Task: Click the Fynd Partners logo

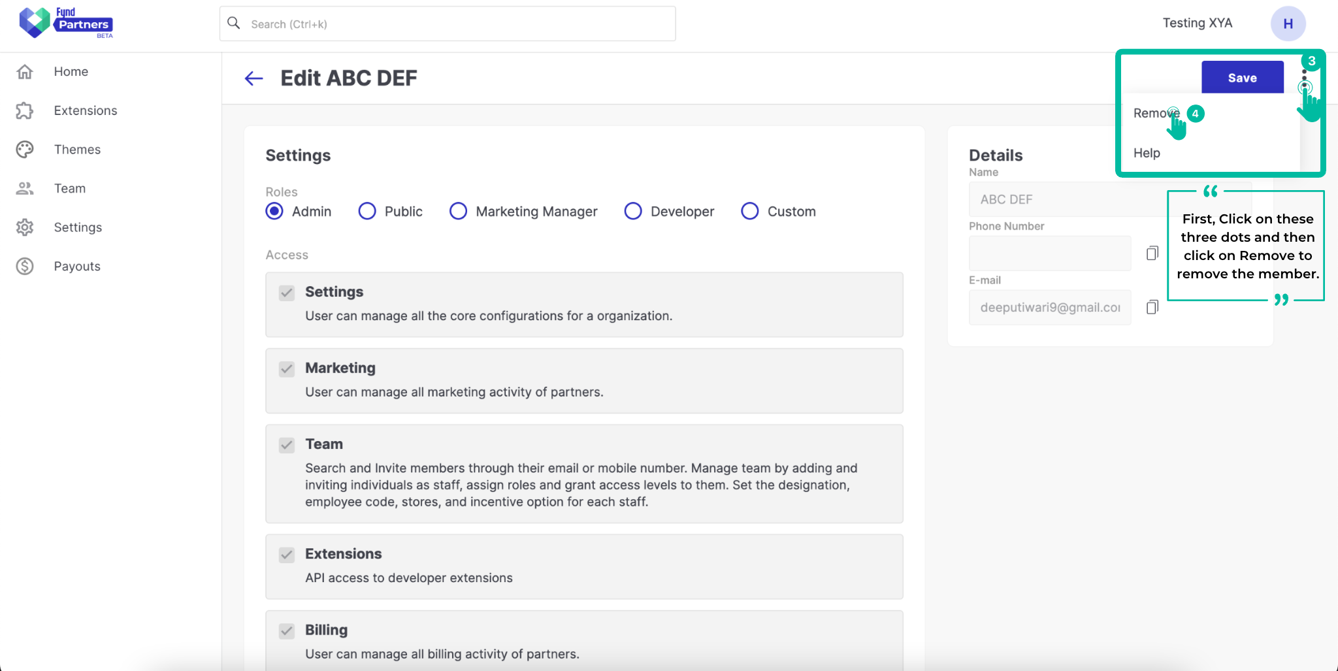Action: click(66, 23)
